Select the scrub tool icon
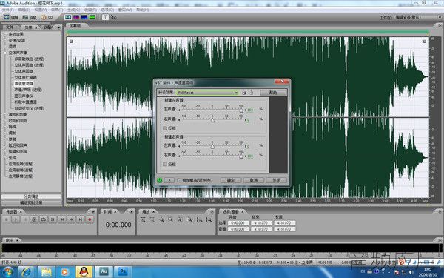 (113, 17)
